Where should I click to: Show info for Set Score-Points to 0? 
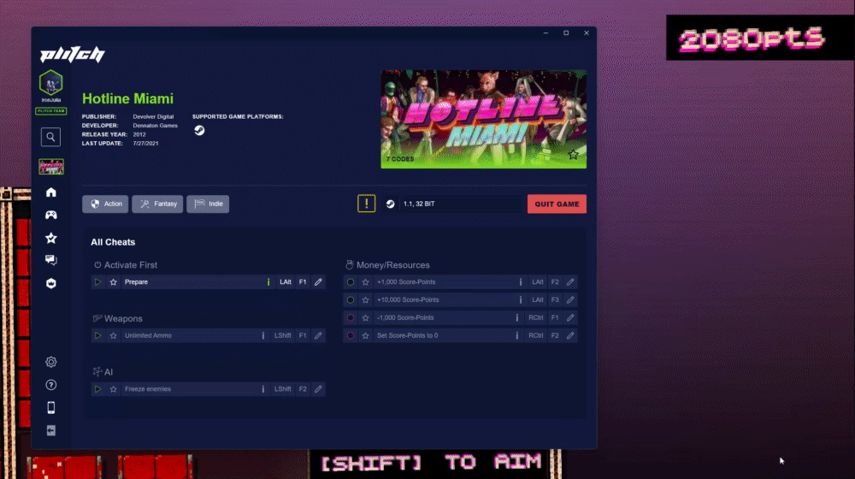517,335
